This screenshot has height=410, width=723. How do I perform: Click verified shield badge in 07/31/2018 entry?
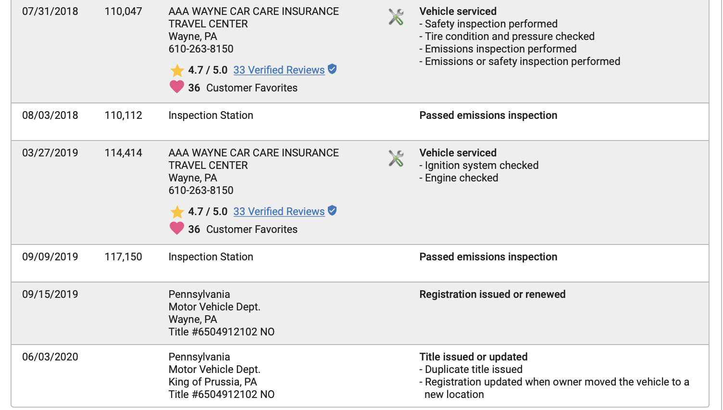click(332, 69)
